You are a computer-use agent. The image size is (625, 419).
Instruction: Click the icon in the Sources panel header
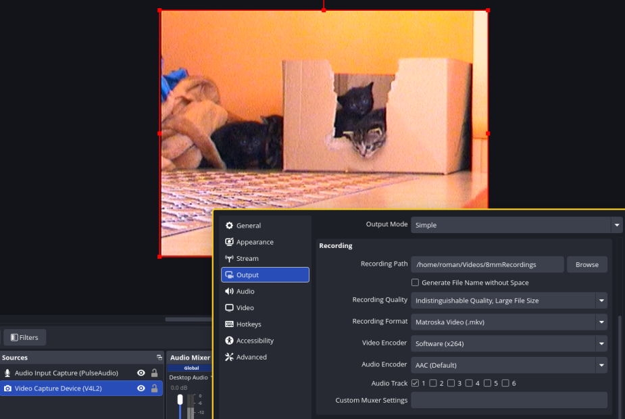(158, 358)
